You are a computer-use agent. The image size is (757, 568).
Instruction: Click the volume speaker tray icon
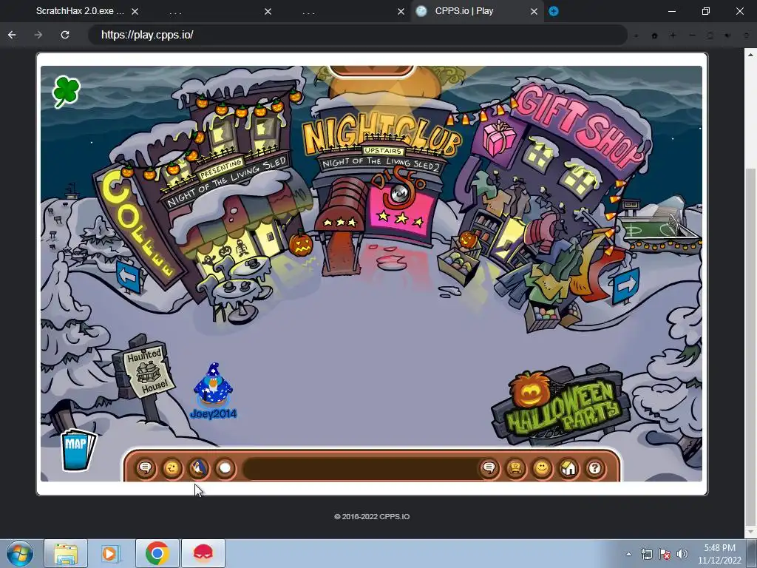coord(682,554)
